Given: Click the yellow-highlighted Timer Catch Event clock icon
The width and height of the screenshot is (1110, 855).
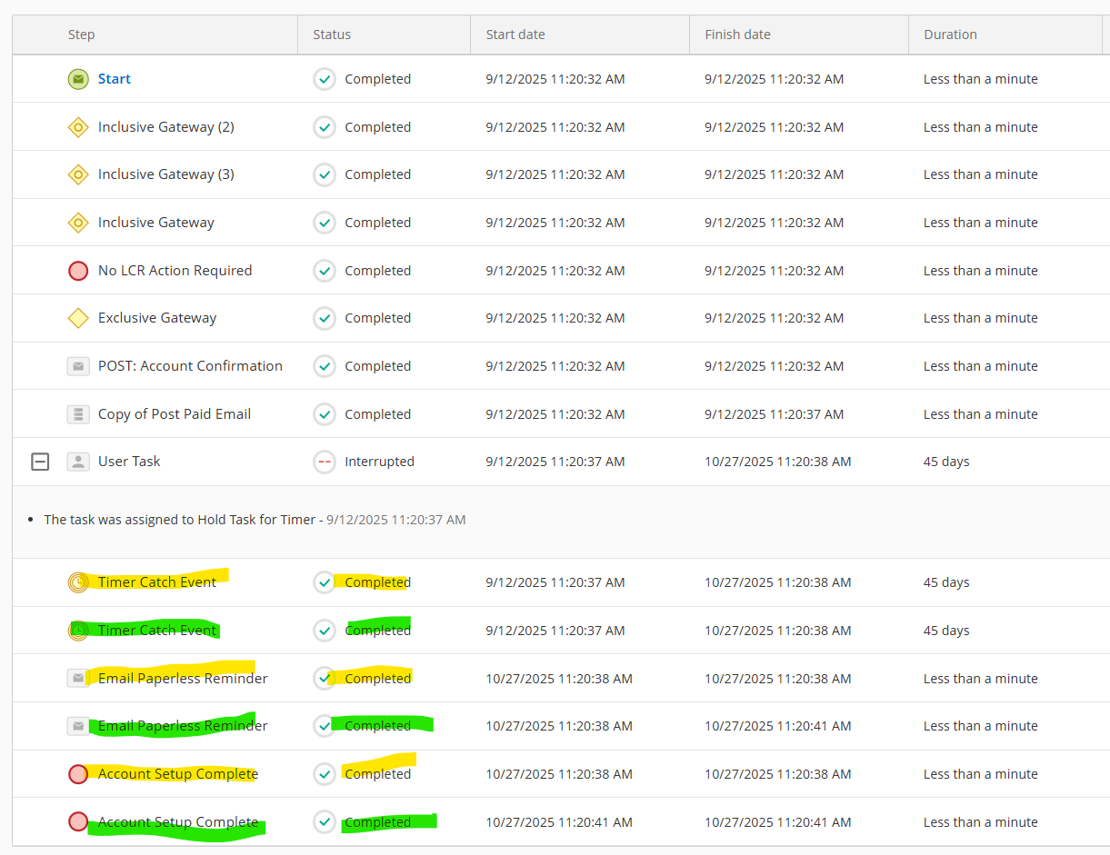Looking at the screenshot, I should (x=78, y=582).
